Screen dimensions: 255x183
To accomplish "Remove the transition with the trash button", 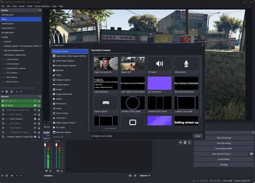I will point(185,143).
